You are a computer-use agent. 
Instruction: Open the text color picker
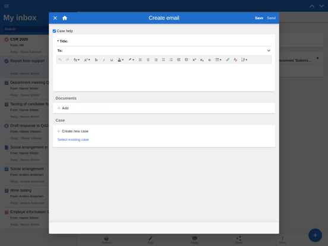pyautogui.click(x=121, y=60)
